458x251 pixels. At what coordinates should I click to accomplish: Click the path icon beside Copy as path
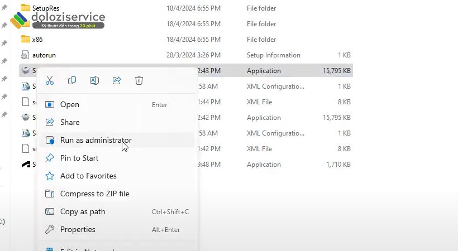pyautogui.click(x=50, y=211)
